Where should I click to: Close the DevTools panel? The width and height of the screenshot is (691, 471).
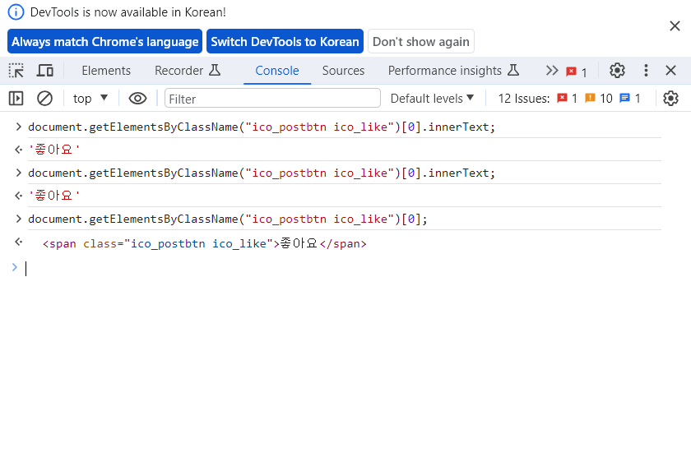[670, 71]
